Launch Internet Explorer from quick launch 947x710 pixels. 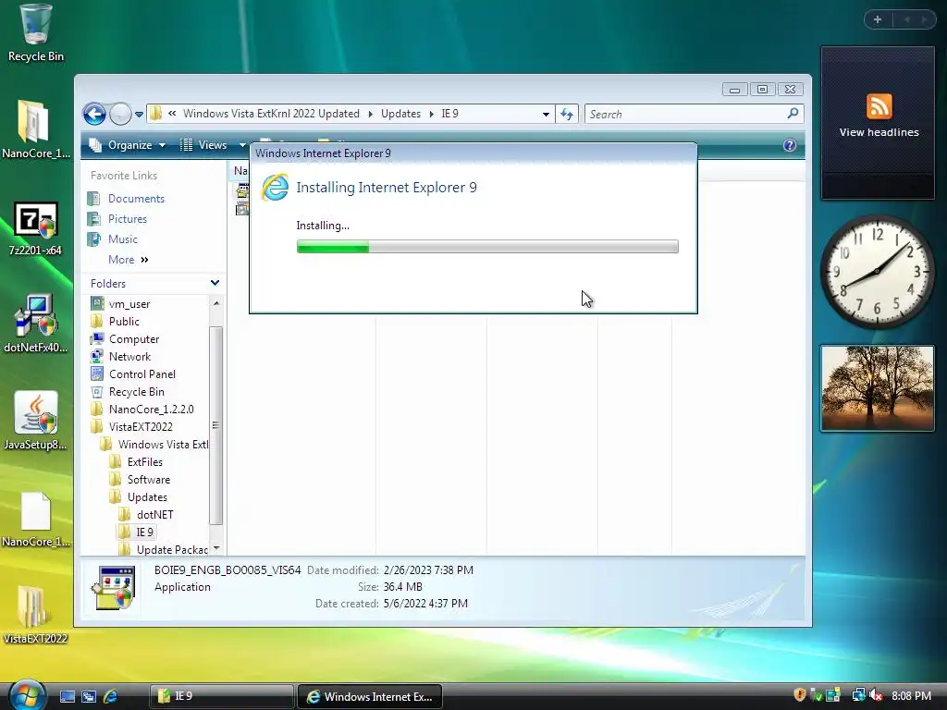(x=111, y=696)
